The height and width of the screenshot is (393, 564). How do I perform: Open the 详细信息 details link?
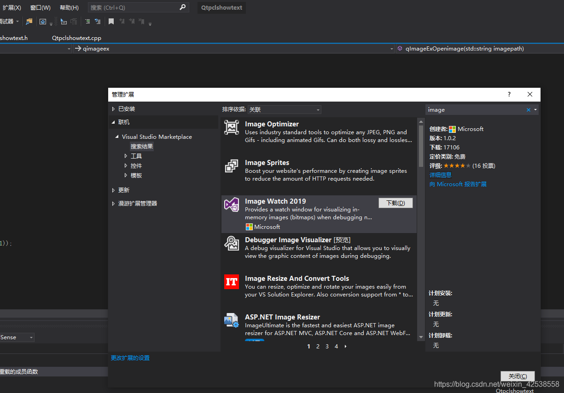[x=441, y=175]
